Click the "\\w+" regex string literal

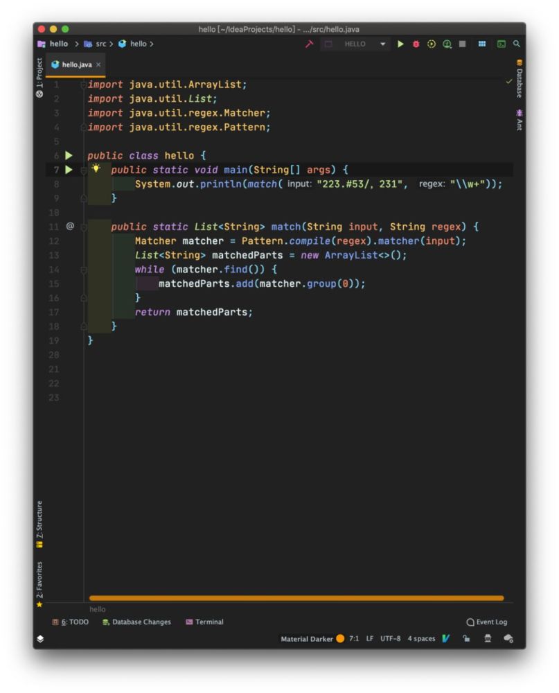pos(468,184)
